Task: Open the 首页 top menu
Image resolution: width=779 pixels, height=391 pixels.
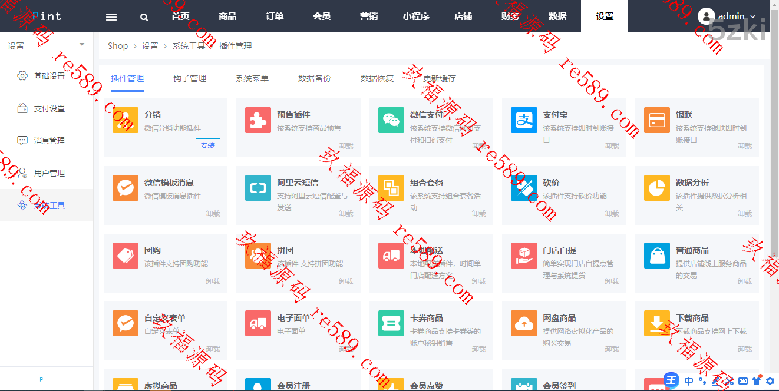Action: coord(180,16)
